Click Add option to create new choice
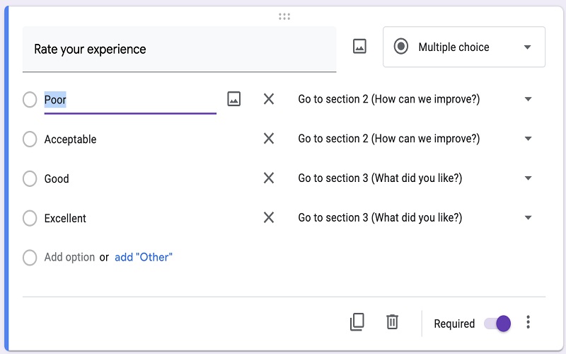 tap(69, 258)
